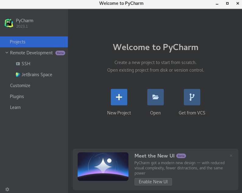Minimize the Welcome to PyCharm window

[217, 3]
